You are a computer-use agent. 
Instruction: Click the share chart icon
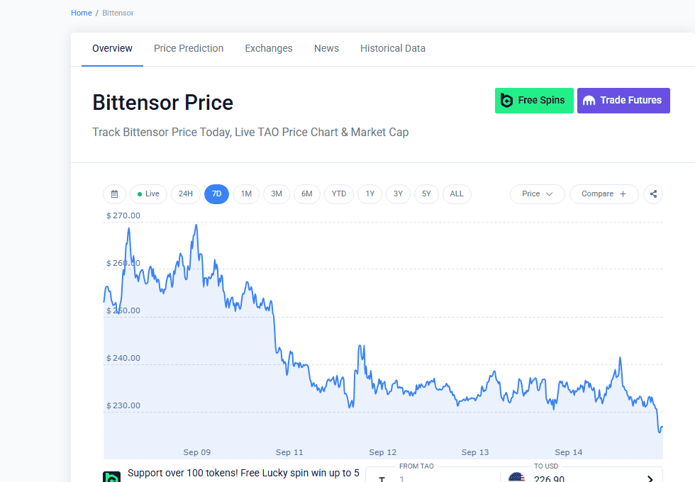(x=653, y=194)
